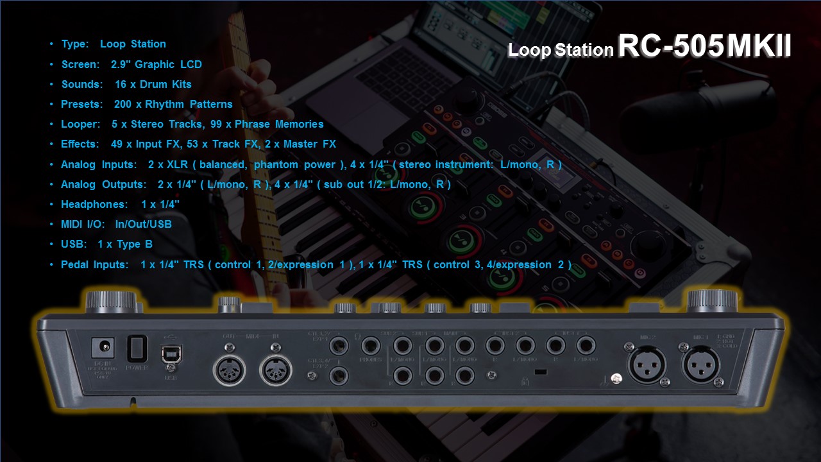Click the "Headphones: 1 x 1/4"" line
This screenshot has width=821, height=462.
point(120,204)
